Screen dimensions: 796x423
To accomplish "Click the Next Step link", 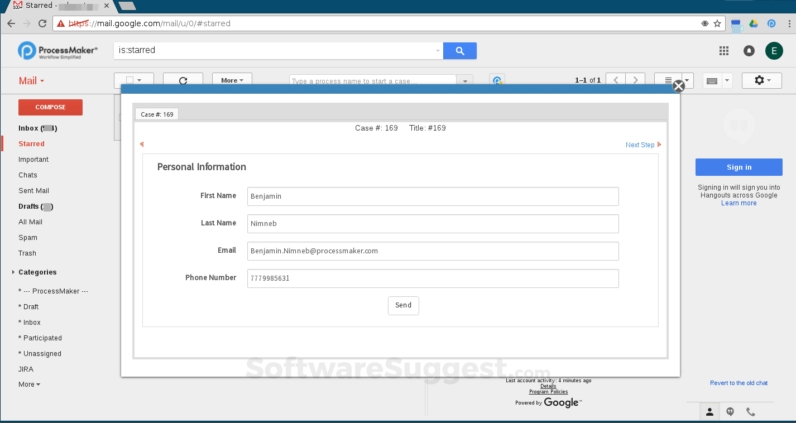I will (640, 145).
